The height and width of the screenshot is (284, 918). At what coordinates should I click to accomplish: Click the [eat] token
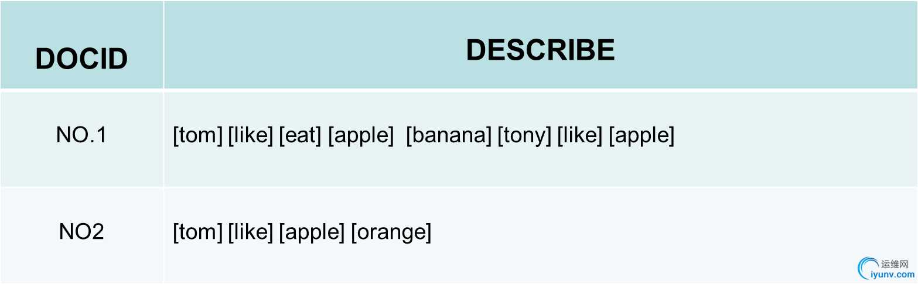click(x=300, y=135)
